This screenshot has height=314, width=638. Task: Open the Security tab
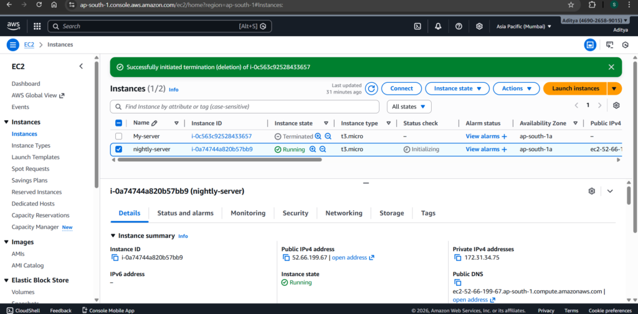[295, 213]
